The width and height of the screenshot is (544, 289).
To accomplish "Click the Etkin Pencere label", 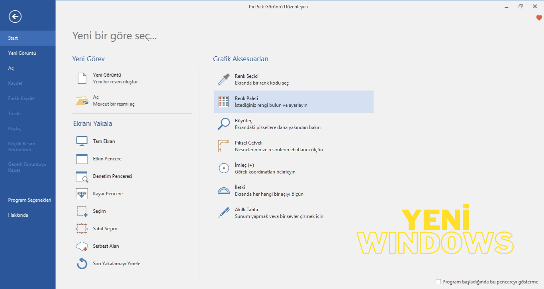I will pos(107,159).
